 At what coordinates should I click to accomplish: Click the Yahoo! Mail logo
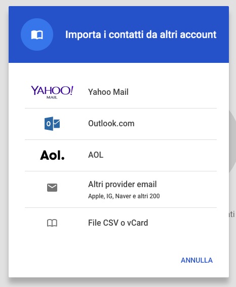52,92
